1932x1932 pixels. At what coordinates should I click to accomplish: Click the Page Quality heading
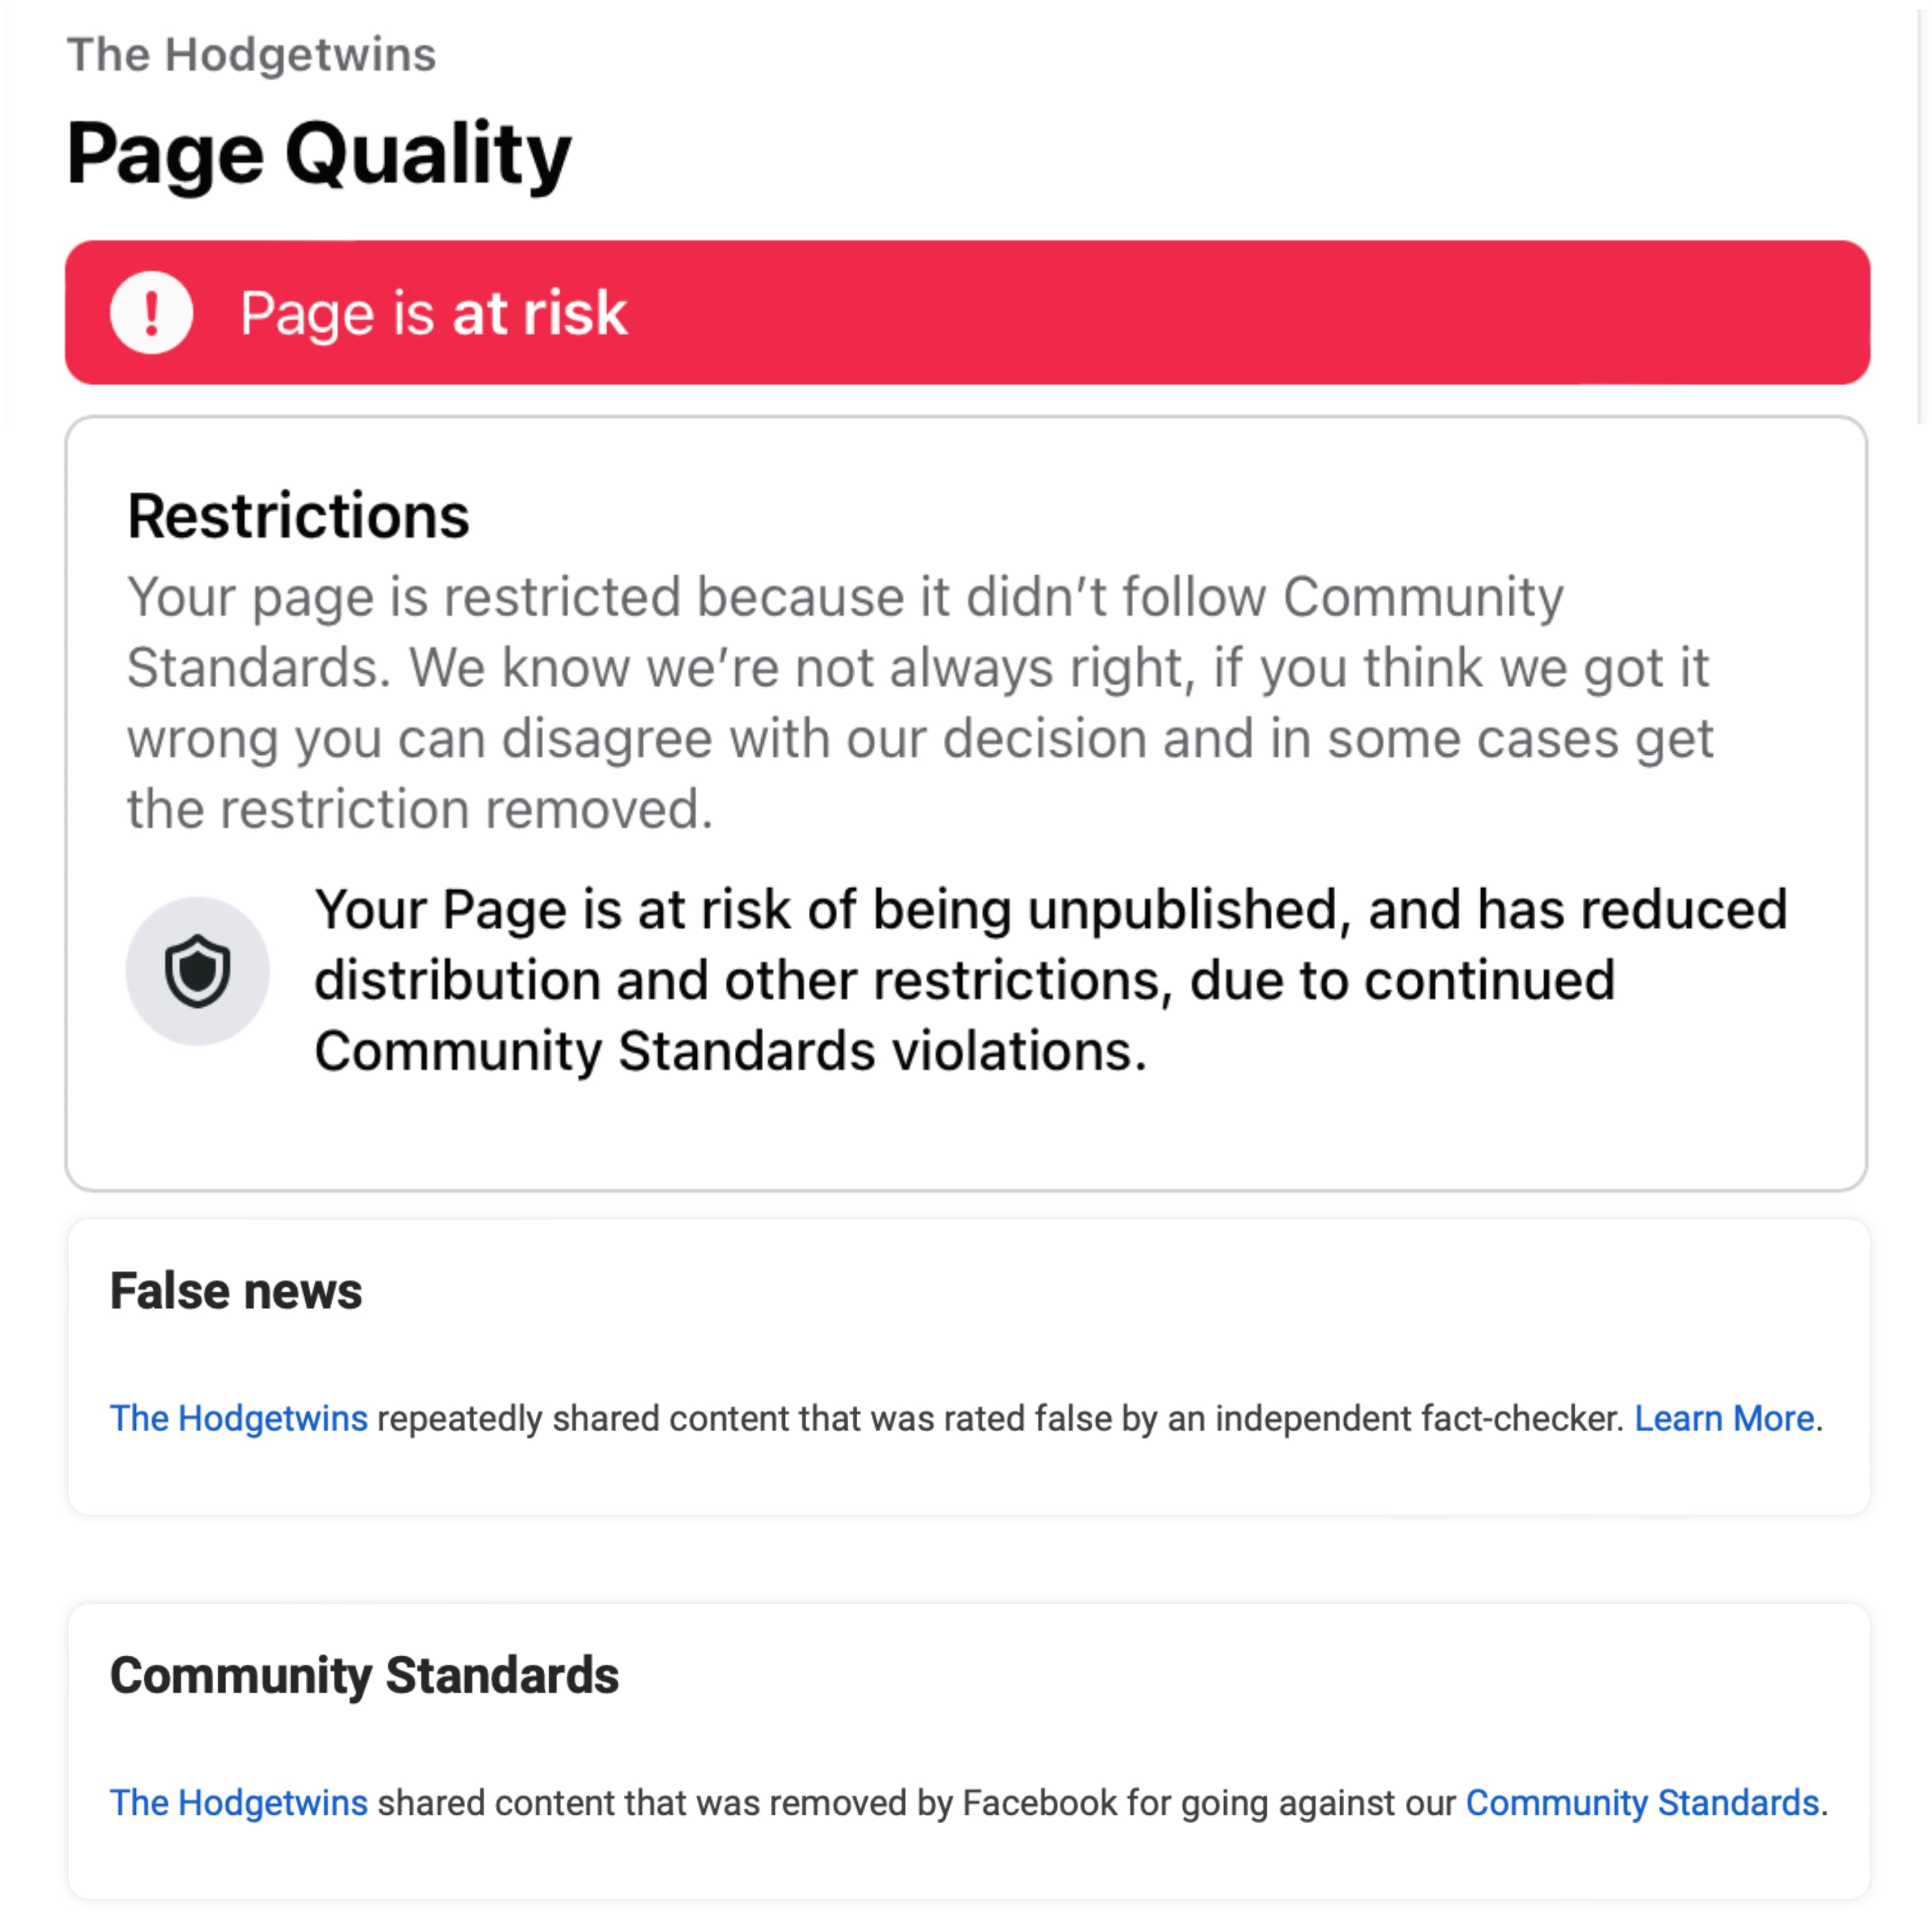coord(318,153)
